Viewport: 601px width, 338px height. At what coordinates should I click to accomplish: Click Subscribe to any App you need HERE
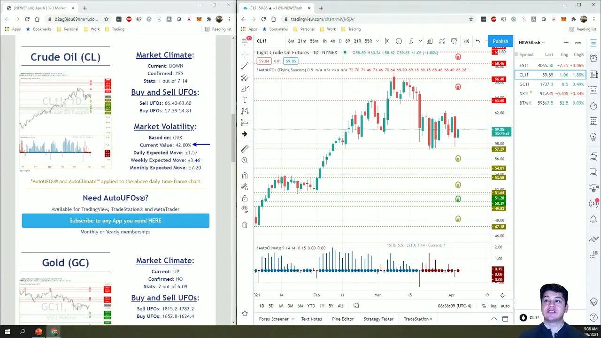tap(116, 221)
